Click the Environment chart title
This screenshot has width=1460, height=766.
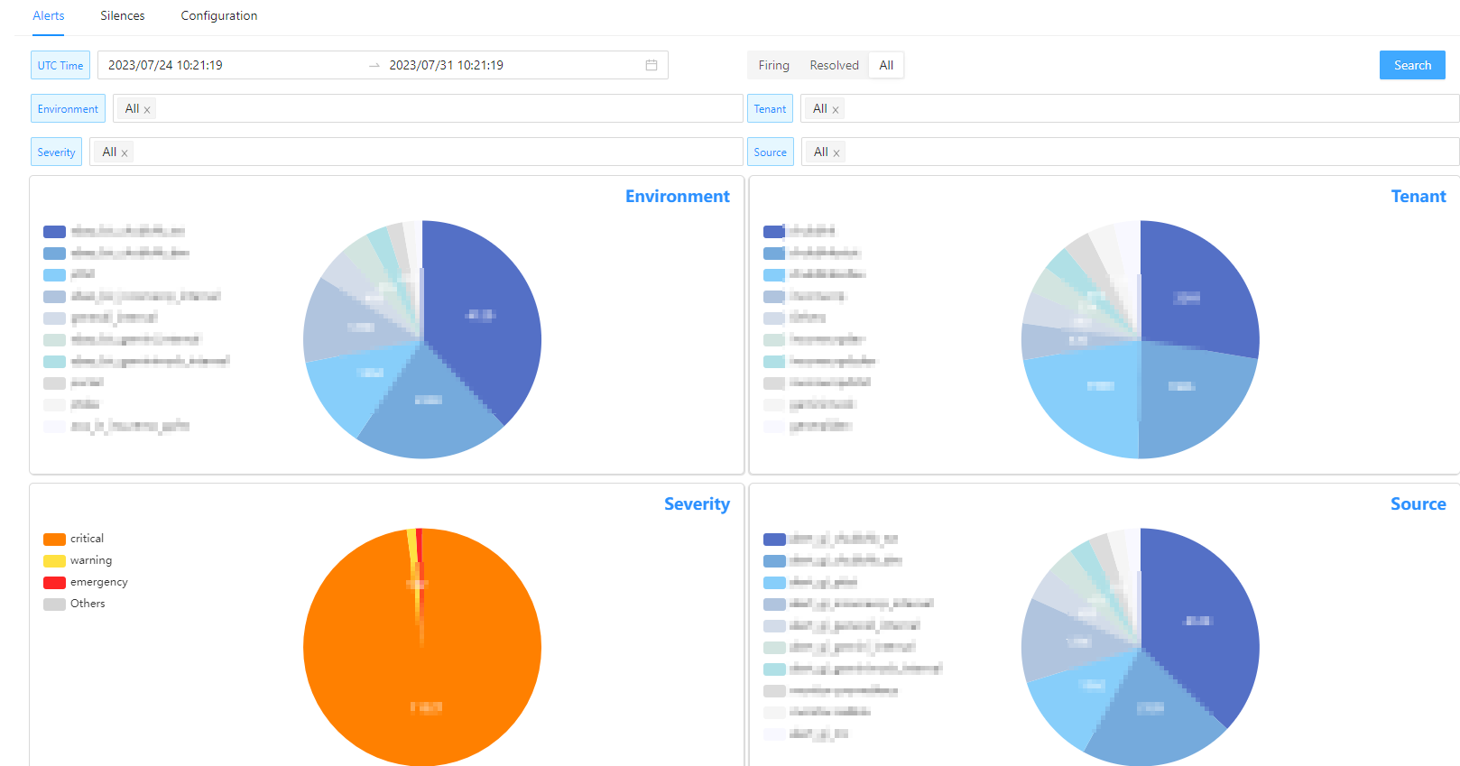678,196
